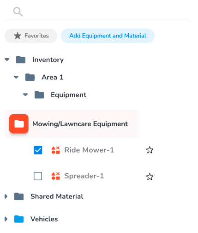Select the Mowing/Lawncare Equipment row
The height and width of the screenshot is (233, 198).
pyautogui.click(x=72, y=124)
